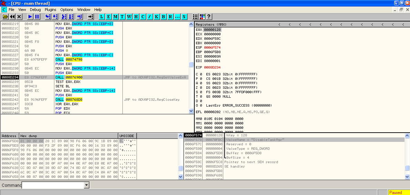This screenshot has height=195, width=410.
Task: Show CPU window with C toolbar icon
Action: [x=143, y=17]
